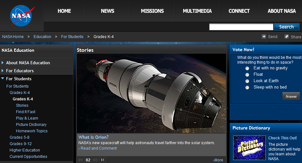This screenshot has height=163, width=302.
Task: Open the Picture Dictionary thumbnail image
Action: click(249, 148)
